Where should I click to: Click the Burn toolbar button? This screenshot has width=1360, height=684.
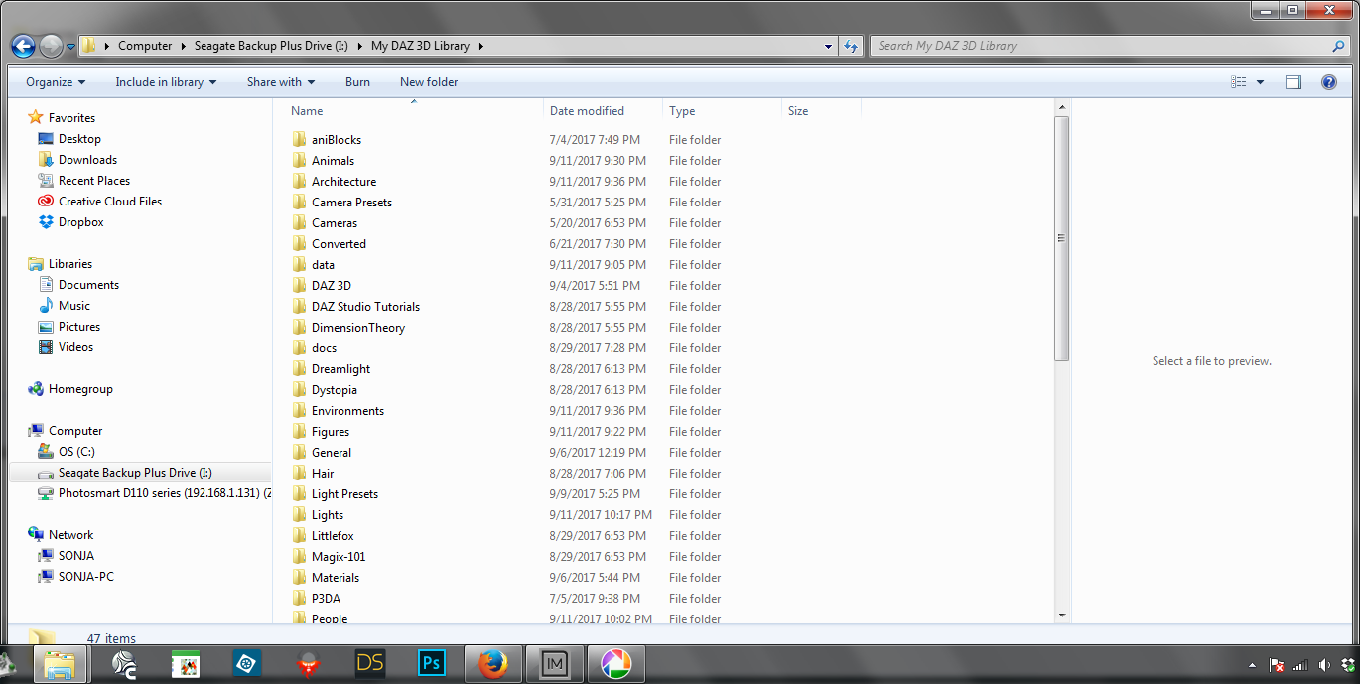coord(357,82)
